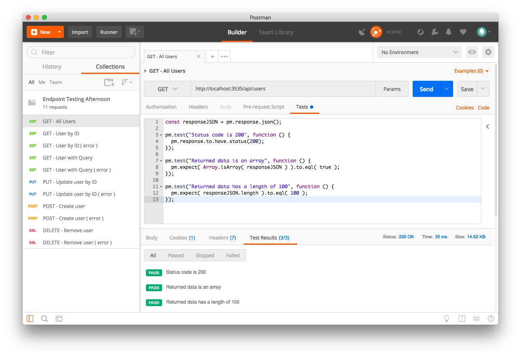This screenshot has height=357, width=521.
Task: Open the Runner button
Action: [x=109, y=32]
